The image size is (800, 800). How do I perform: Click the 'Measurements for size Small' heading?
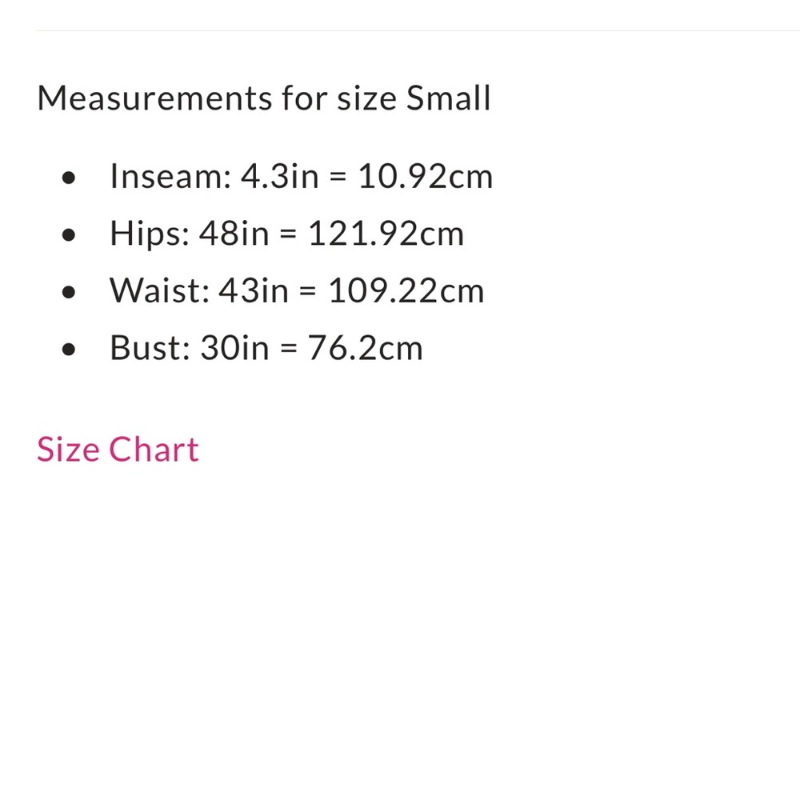(x=264, y=98)
